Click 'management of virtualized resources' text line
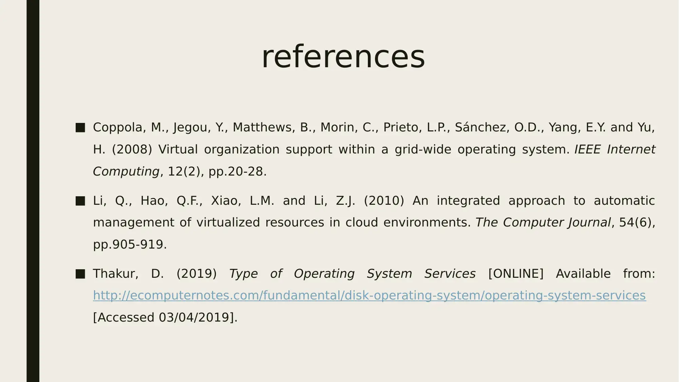The height and width of the screenshot is (382, 679). point(209,222)
